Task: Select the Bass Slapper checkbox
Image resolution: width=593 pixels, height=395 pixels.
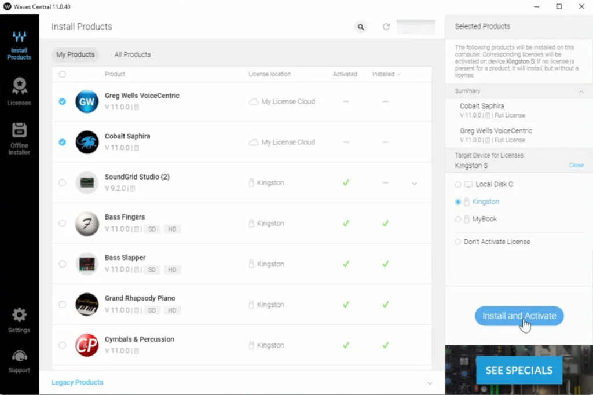Action: point(63,264)
